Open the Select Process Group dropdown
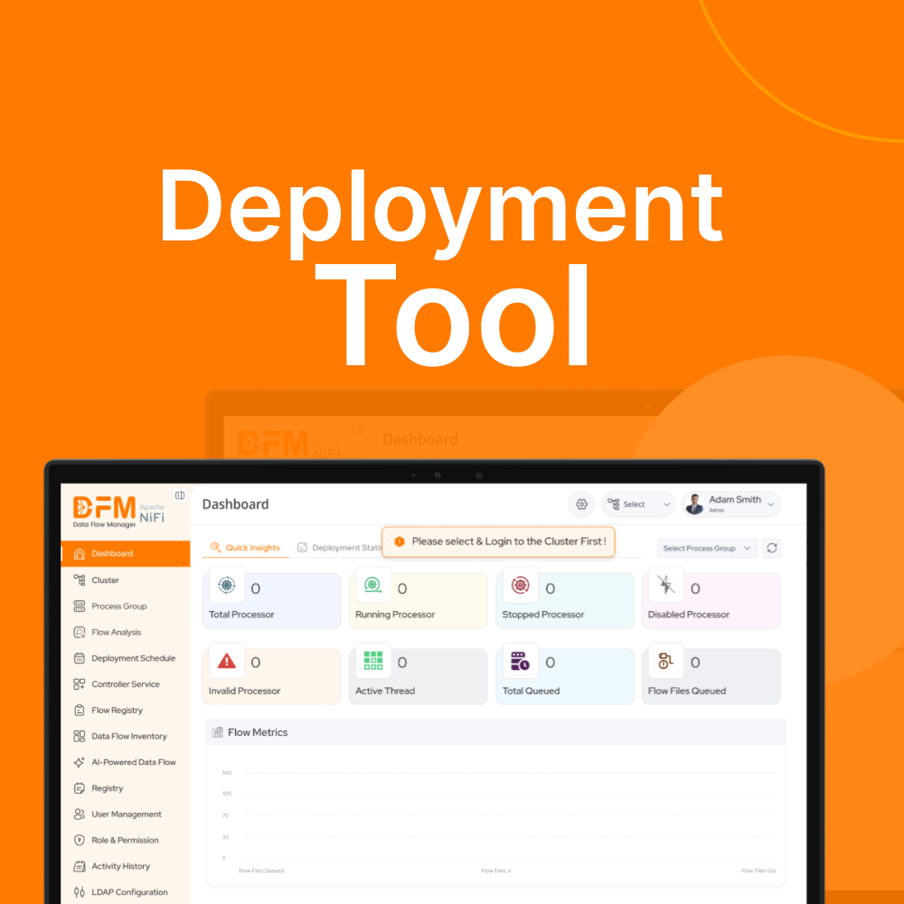 [x=706, y=549]
